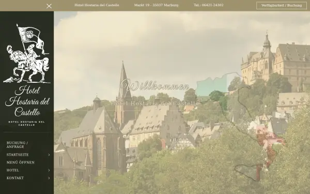
Task: Click small uppercase HOTEL HOSTARIA DEL CASTELLO caption
Action: (27, 123)
